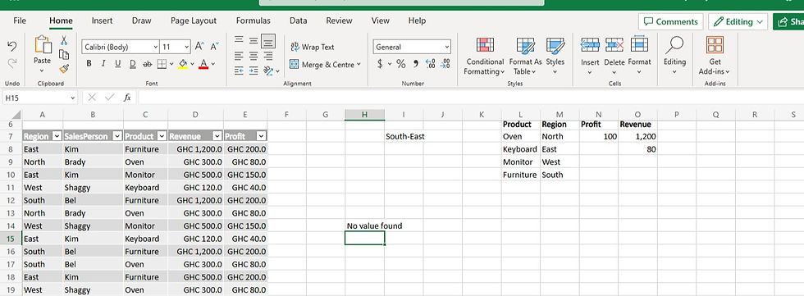804x296 pixels.
Task: Toggle Wrap Text
Action: [313, 47]
